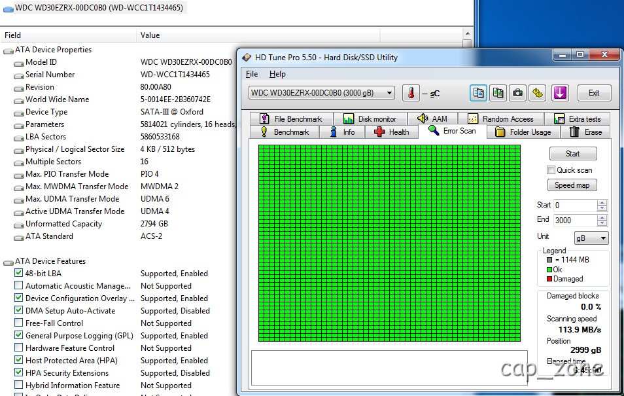Click the red Damaged legend swatch
The image size is (624, 396).
(549, 279)
